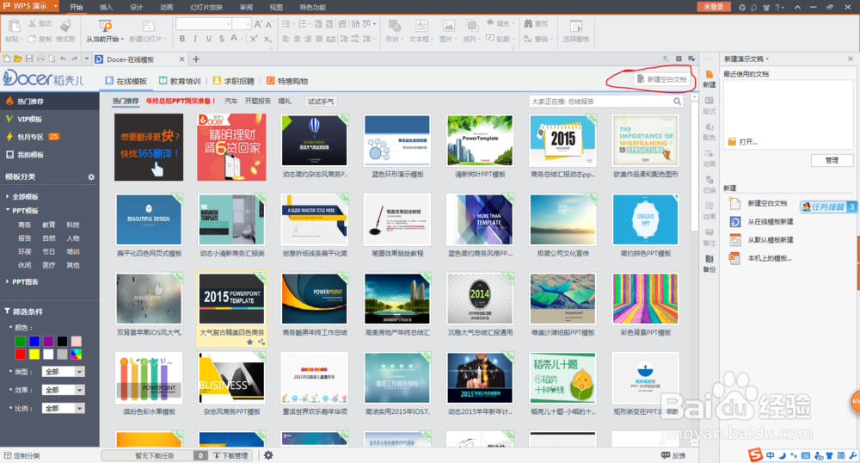Click the 新建空白文档 button at top right

661,79
